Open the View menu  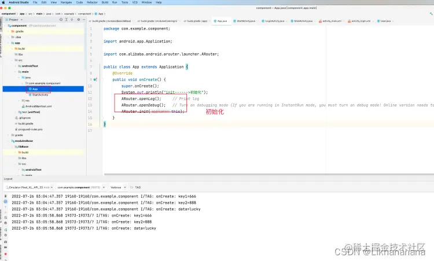54,2
